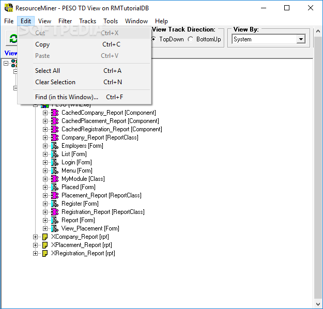Click the Report form icon
323x309 pixels.
pos(55,220)
